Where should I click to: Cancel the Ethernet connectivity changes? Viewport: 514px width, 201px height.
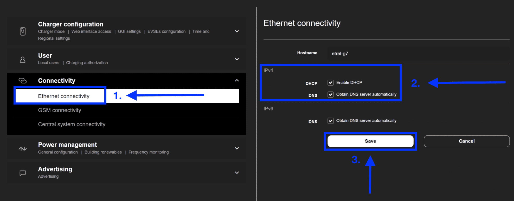coord(467,141)
